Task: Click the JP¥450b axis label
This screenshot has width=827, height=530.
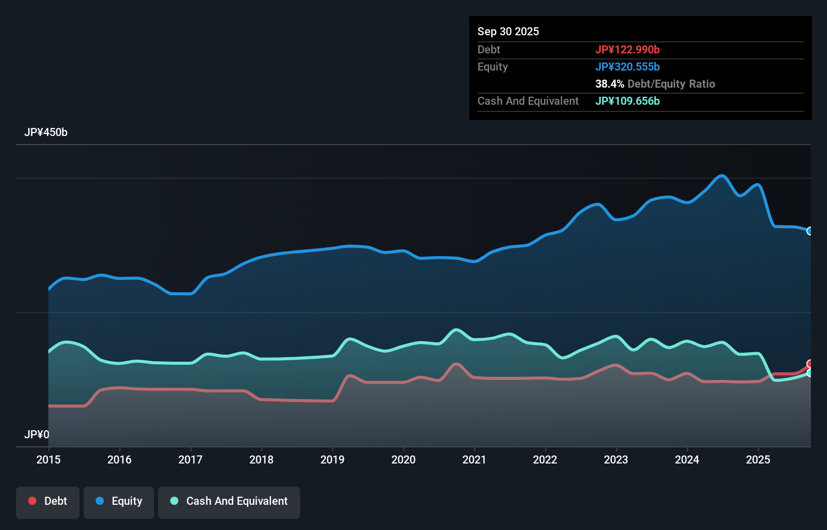Action: 46,132
